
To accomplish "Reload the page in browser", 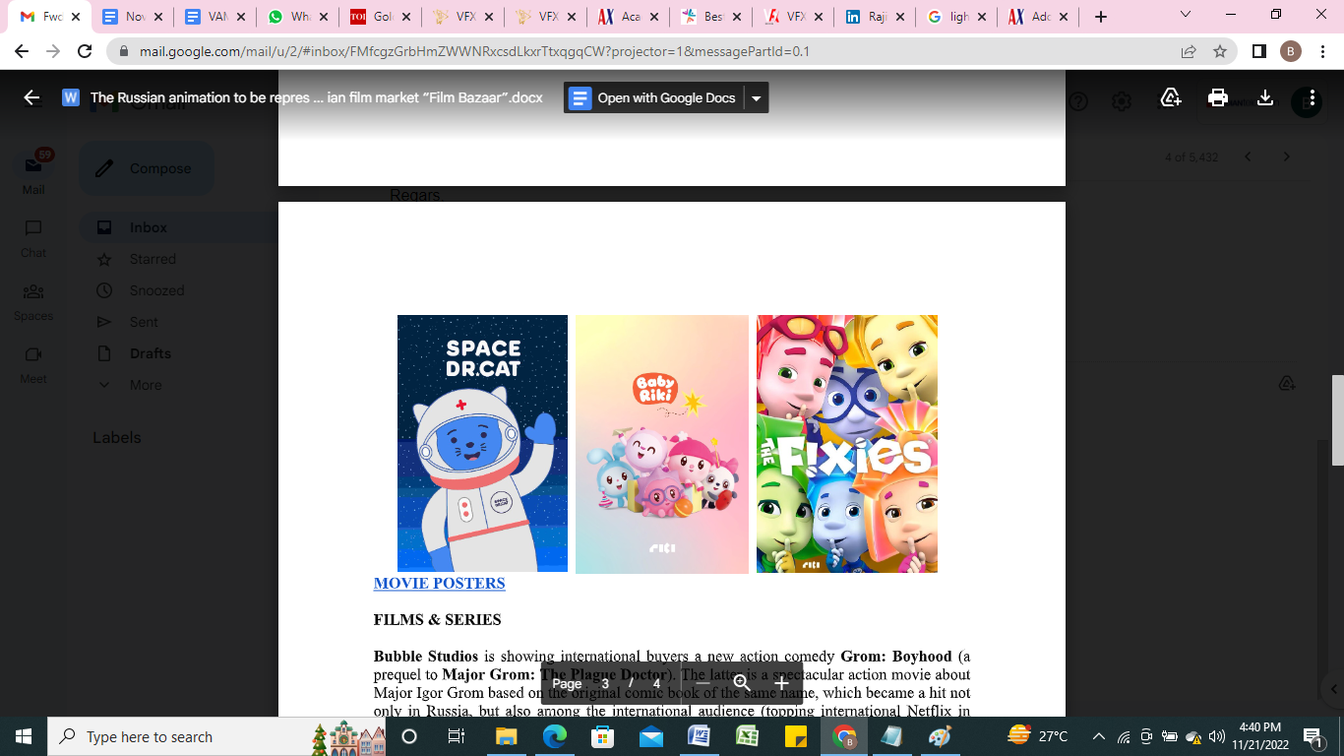I will pyautogui.click(x=85, y=51).
